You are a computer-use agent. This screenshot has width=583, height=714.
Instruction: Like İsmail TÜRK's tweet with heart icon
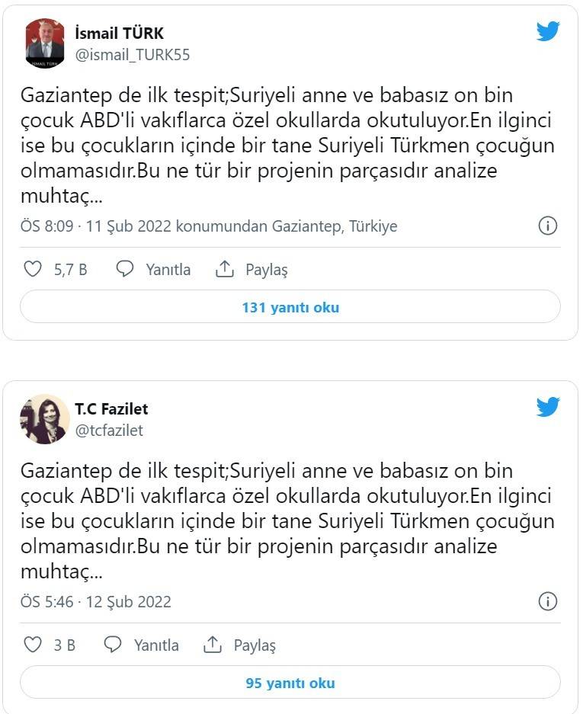pyautogui.click(x=33, y=269)
